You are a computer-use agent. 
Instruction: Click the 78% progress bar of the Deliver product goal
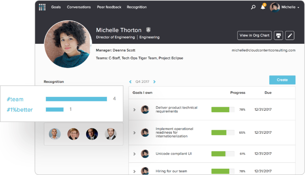click(223, 110)
